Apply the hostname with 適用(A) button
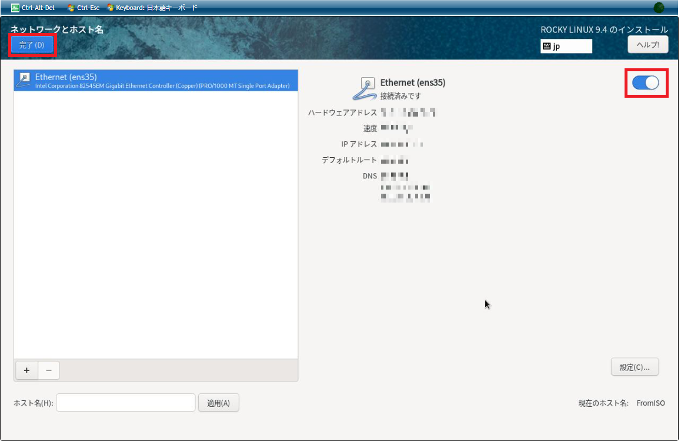 tap(218, 403)
